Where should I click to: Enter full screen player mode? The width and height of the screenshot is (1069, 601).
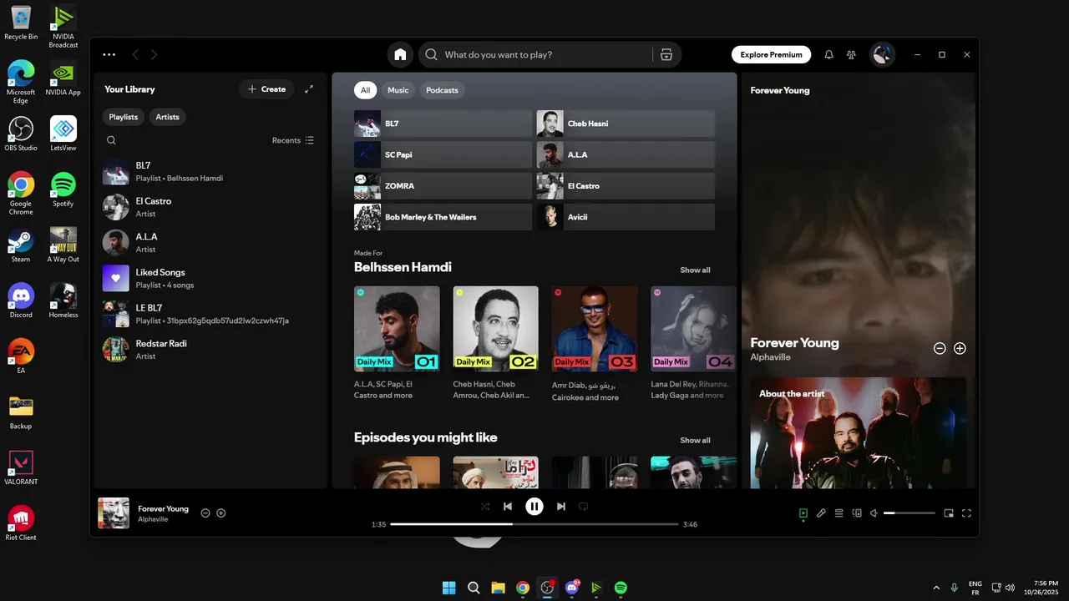click(967, 513)
